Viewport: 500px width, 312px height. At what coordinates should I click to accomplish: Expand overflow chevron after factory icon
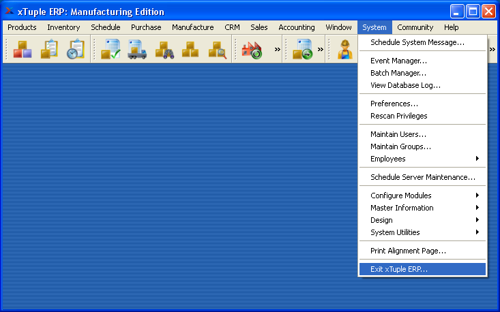[x=278, y=49]
